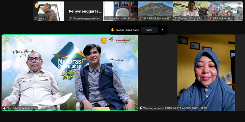Click the pin icon on Pusluhtan speaker label
The image size is (245, 122).
coord(5,108)
